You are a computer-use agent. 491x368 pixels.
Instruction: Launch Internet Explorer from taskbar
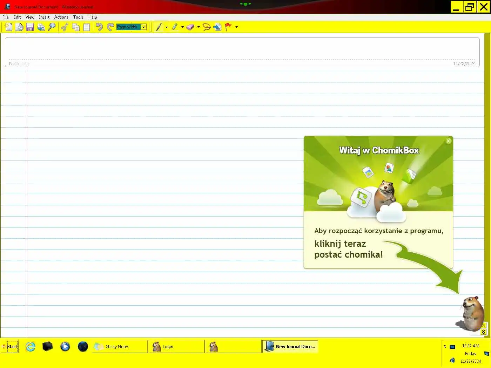31,347
